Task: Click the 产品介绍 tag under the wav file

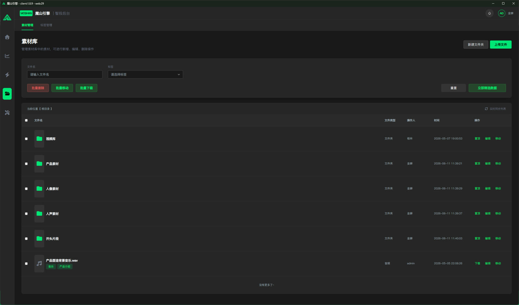Action: (65, 267)
